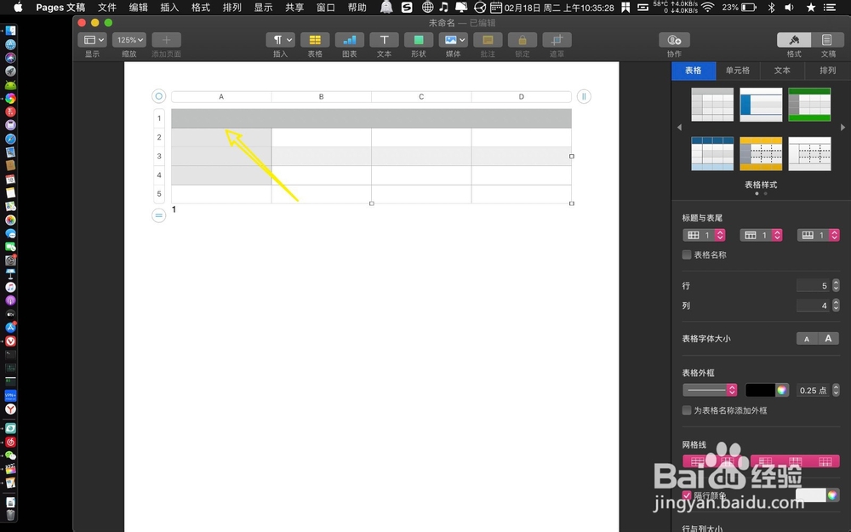This screenshot has height=532, width=851.
Task: Click the 文本 text box toolbar icon
Action: point(385,40)
